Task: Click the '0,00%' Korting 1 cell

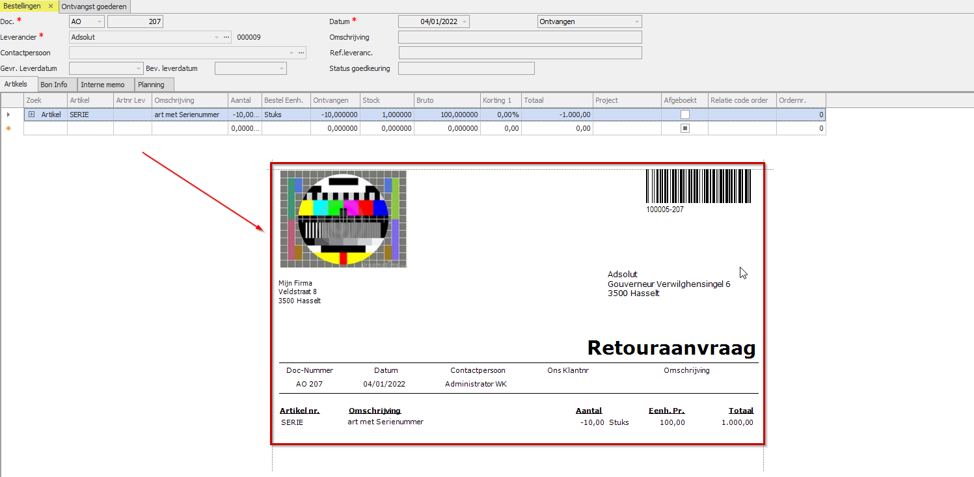Action: (501, 115)
